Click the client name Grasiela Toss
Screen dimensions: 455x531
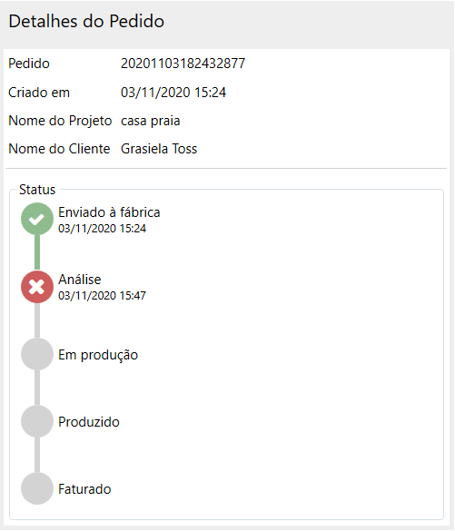(159, 149)
